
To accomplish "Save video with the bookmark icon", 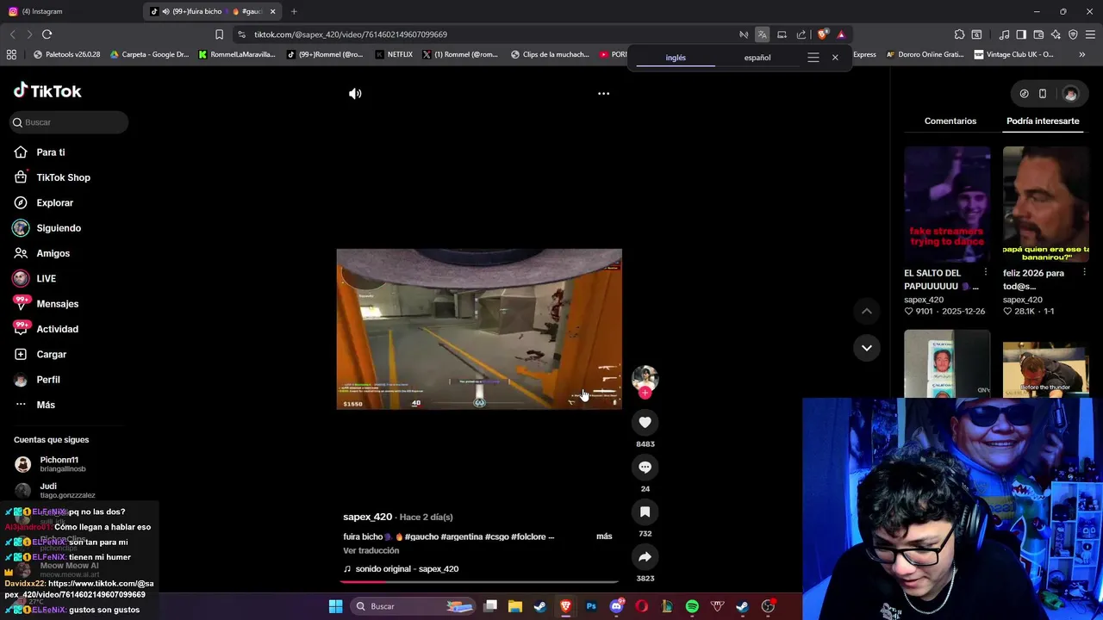I will coord(645,512).
